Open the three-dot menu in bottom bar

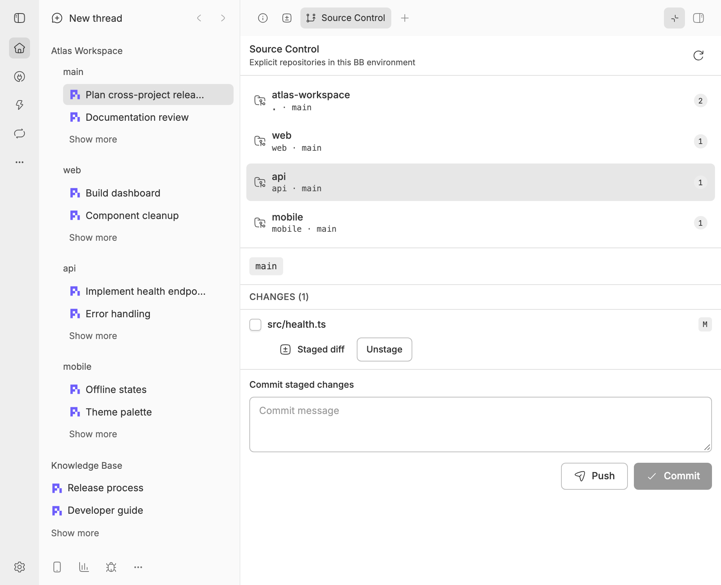point(138,567)
